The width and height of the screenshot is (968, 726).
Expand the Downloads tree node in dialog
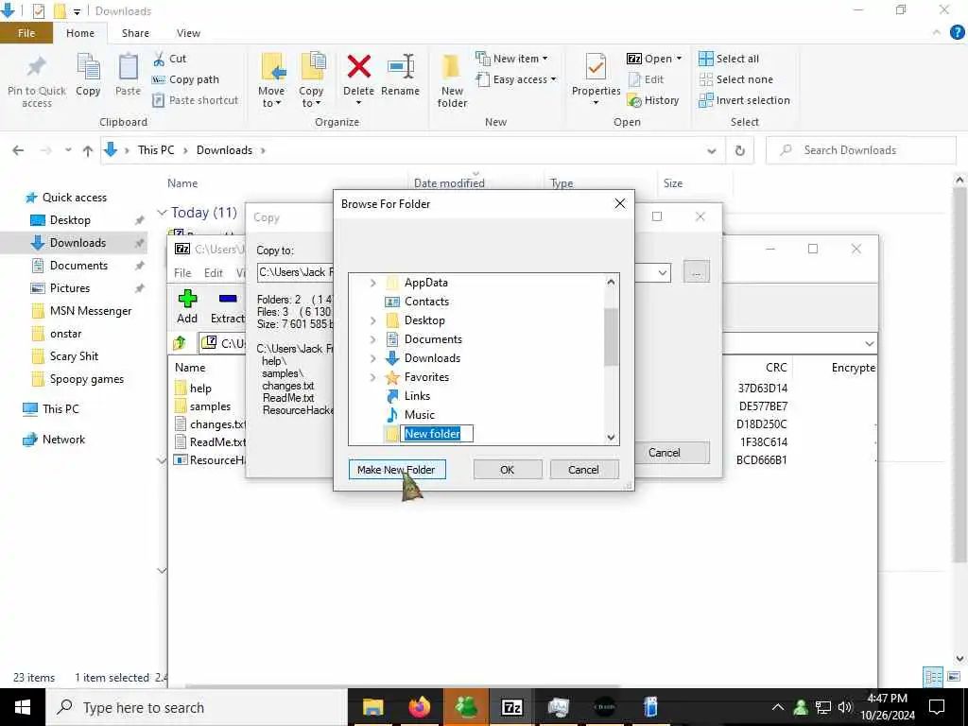click(372, 358)
